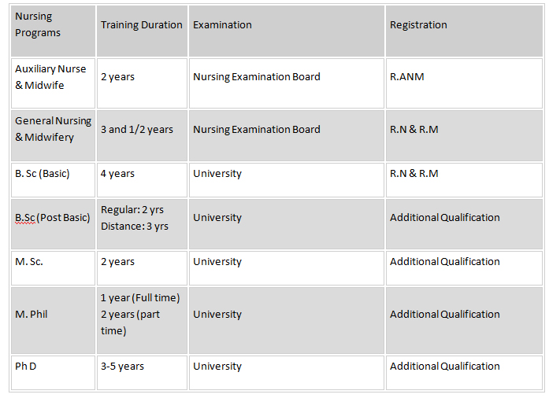Click the Examination column header
The image size is (549, 398).
pos(287,31)
